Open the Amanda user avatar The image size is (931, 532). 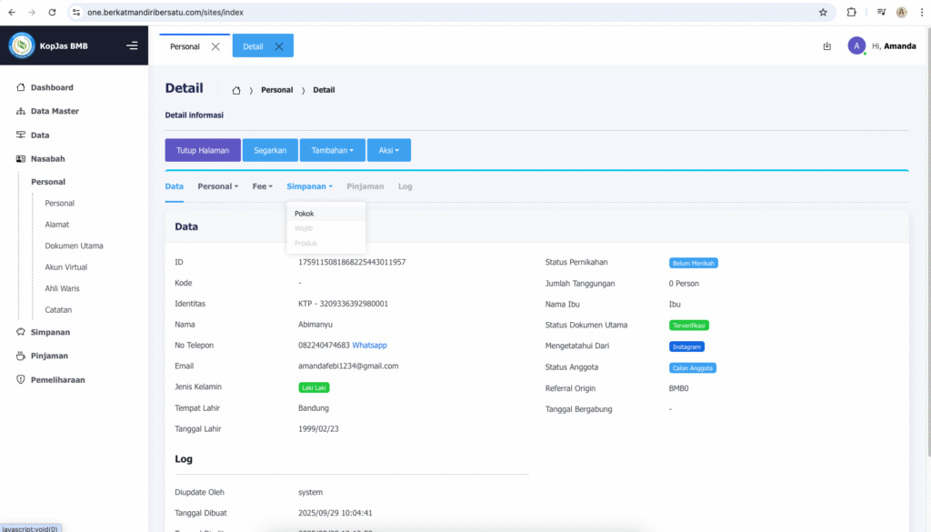(856, 45)
